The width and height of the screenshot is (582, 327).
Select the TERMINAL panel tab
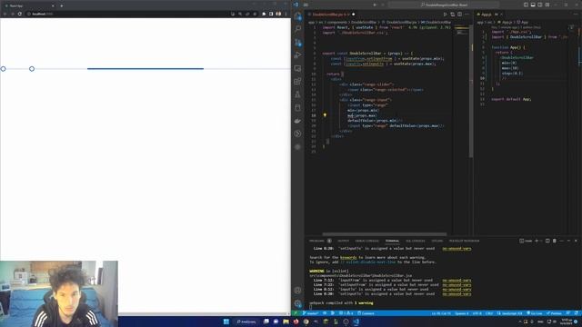point(392,241)
